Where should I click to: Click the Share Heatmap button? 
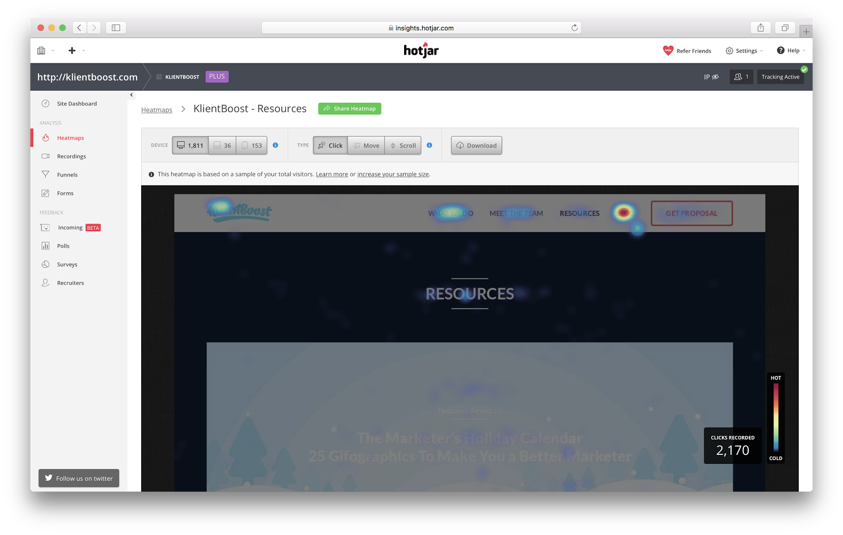click(350, 109)
